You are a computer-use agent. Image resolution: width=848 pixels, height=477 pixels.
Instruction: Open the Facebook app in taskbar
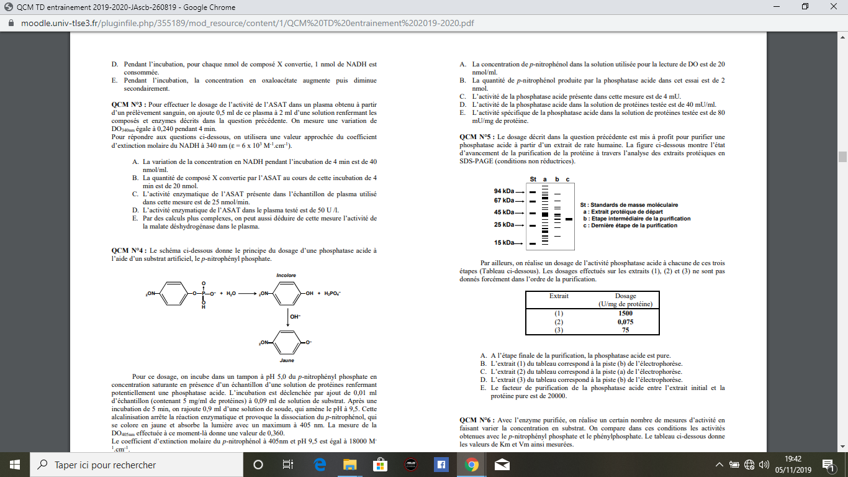click(x=441, y=465)
